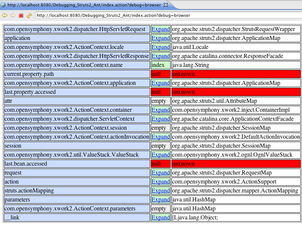
Task: Click red null cell for last.bean.accessed
Action: (160, 164)
